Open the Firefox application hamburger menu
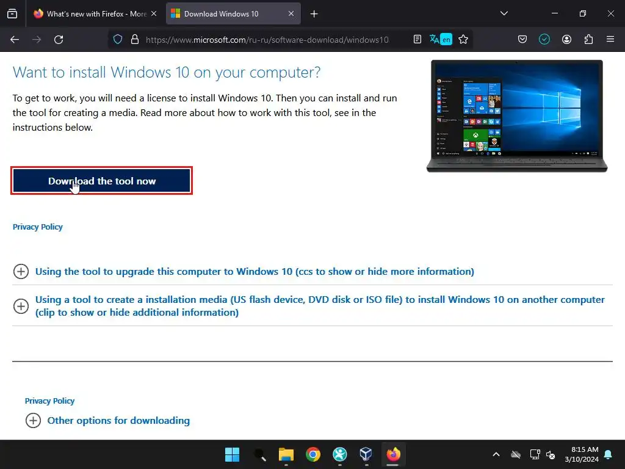 pyautogui.click(x=610, y=40)
